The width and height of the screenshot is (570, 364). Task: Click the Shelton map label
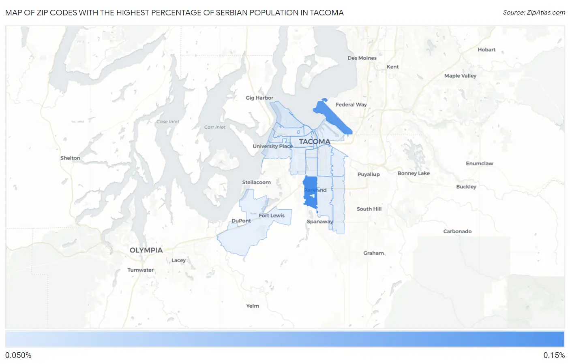tap(70, 158)
